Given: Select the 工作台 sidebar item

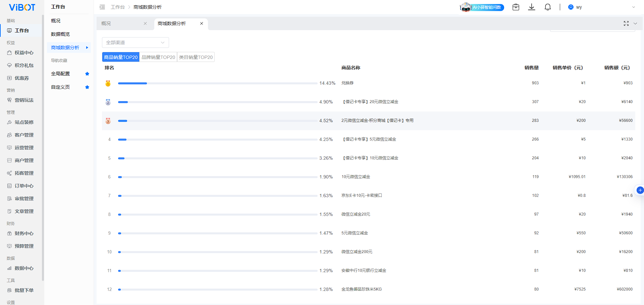Looking at the screenshot, I should [21, 30].
